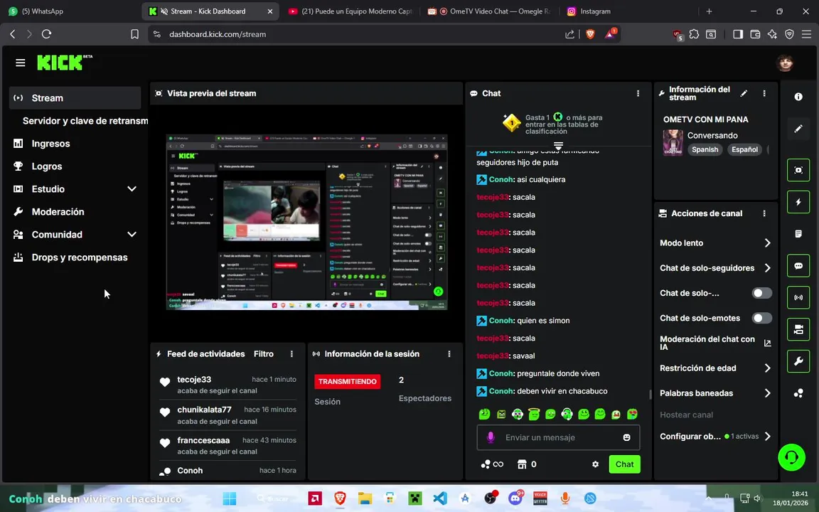Viewport: 819px width, 512px height.
Task: Toggle activity feed lightning icon in right sidebar
Action: pyautogui.click(x=798, y=202)
